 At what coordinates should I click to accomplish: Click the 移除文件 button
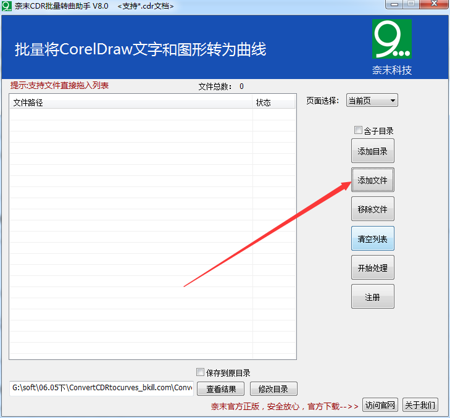372,209
